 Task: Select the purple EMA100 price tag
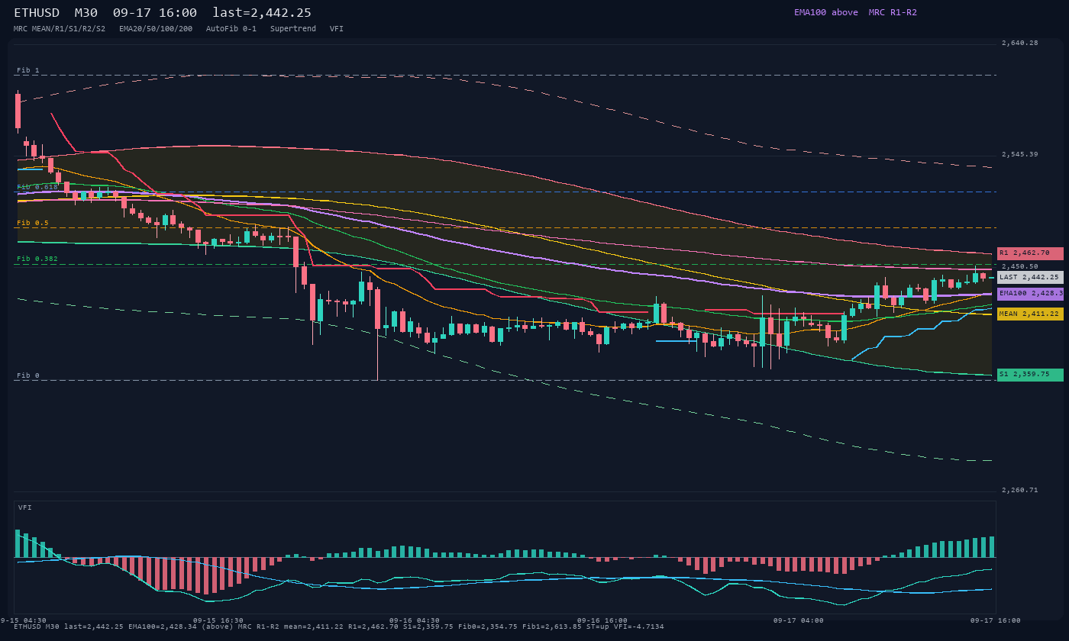point(1030,294)
